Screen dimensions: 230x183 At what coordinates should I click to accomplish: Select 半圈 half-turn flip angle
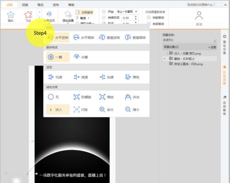click(x=81, y=57)
